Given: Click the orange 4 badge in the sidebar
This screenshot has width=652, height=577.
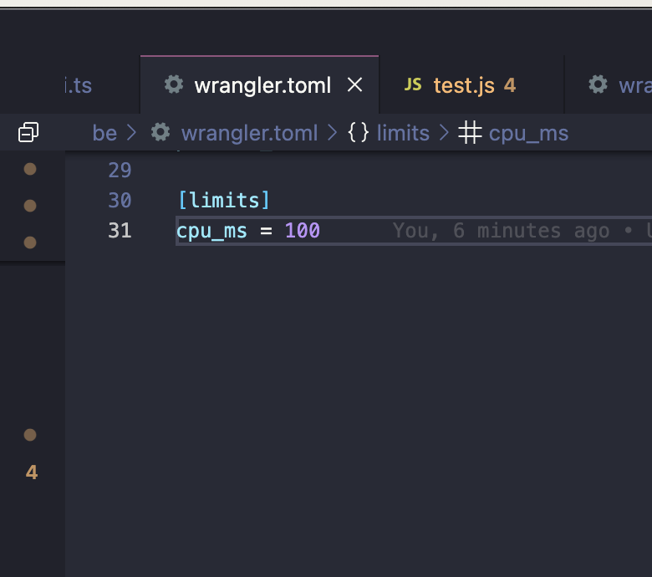Looking at the screenshot, I should click(32, 472).
